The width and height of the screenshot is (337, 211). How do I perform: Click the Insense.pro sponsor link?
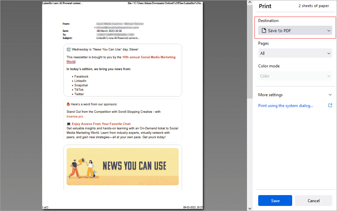pos(75,117)
